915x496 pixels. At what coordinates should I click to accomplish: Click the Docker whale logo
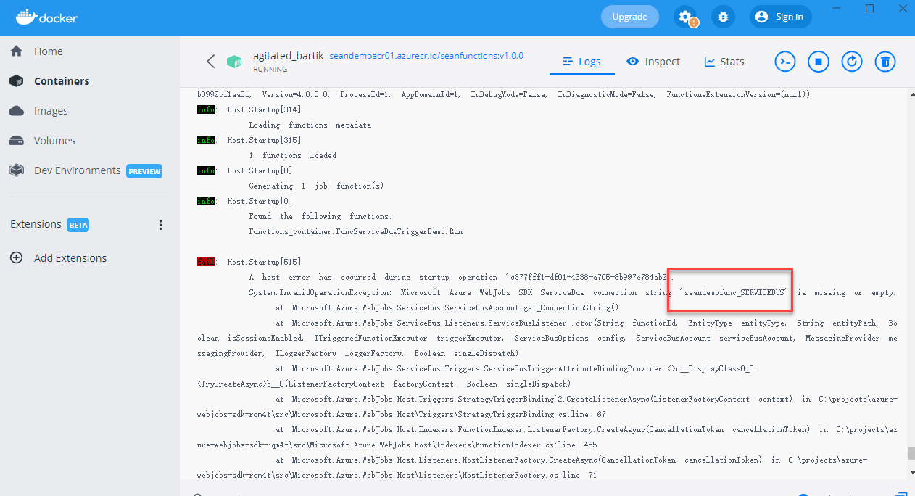(x=27, y=16)
